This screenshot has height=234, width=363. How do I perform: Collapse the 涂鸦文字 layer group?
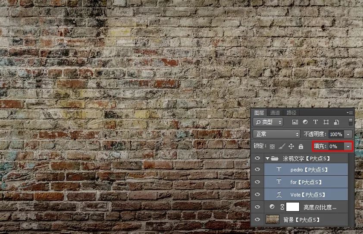[267, 158]
